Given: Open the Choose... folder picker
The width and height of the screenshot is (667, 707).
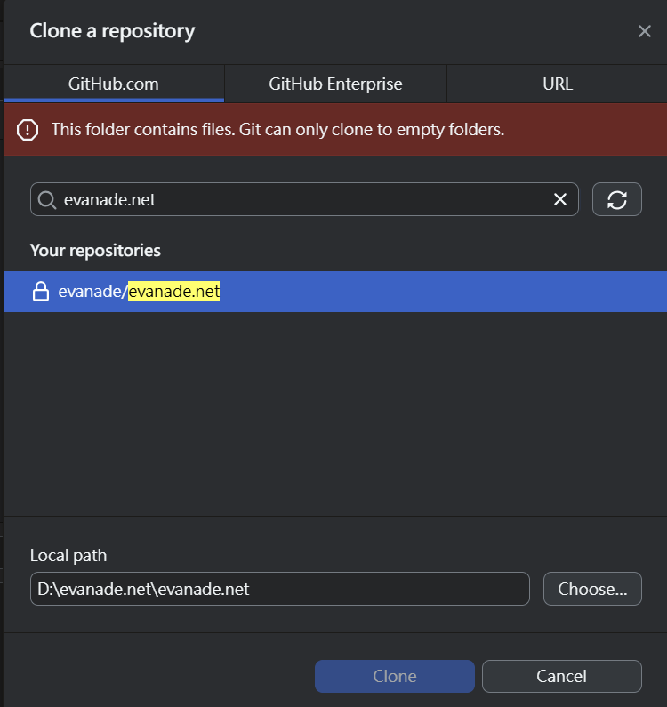Looking at the screenshot, I should tap(592, 589).
